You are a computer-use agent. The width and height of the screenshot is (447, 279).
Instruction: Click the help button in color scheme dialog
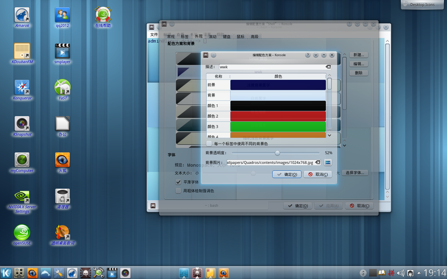click(308, 55)
